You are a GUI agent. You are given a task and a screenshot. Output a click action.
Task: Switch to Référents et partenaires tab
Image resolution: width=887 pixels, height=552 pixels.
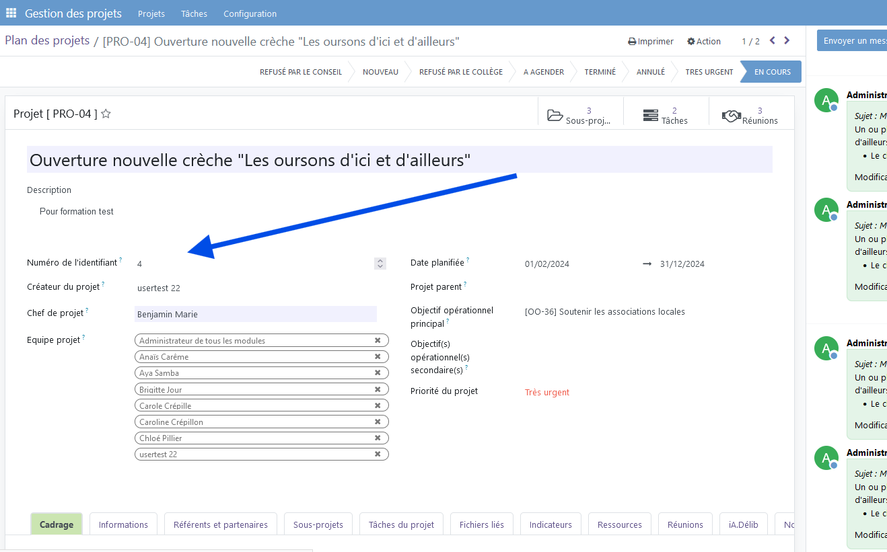pyautogui.click(x=221, y=524)
